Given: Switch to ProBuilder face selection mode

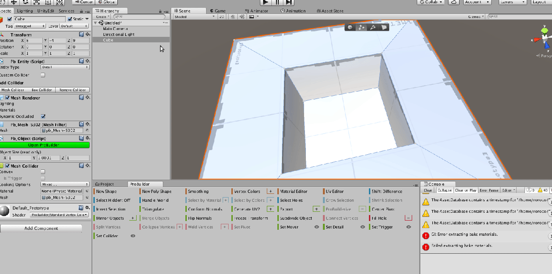Looking at the screenshot, I should tap(384, 27).
